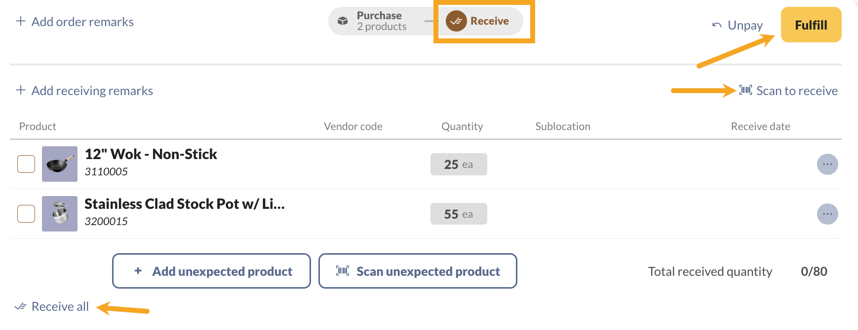Open more options for the Stock Pot row
The height and width of the screenshot is (330, 858).
coord(827,214)
